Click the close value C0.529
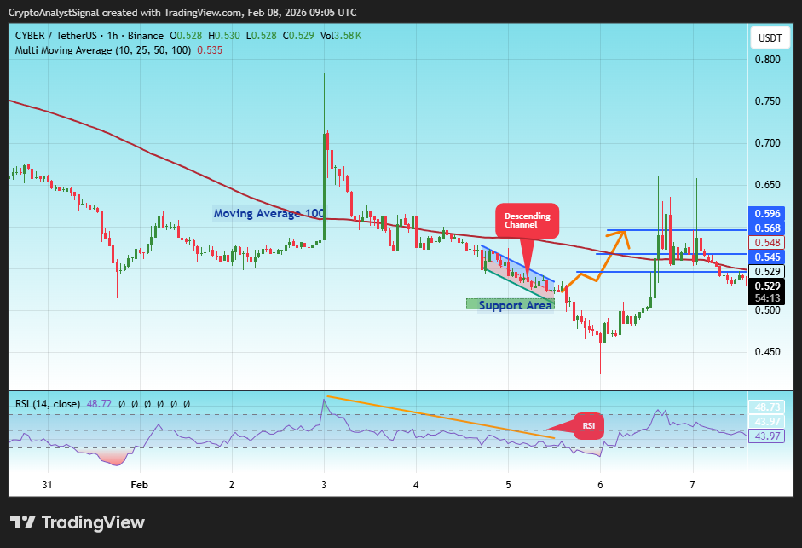The image size is (802, 548). [x=298, y=36]
